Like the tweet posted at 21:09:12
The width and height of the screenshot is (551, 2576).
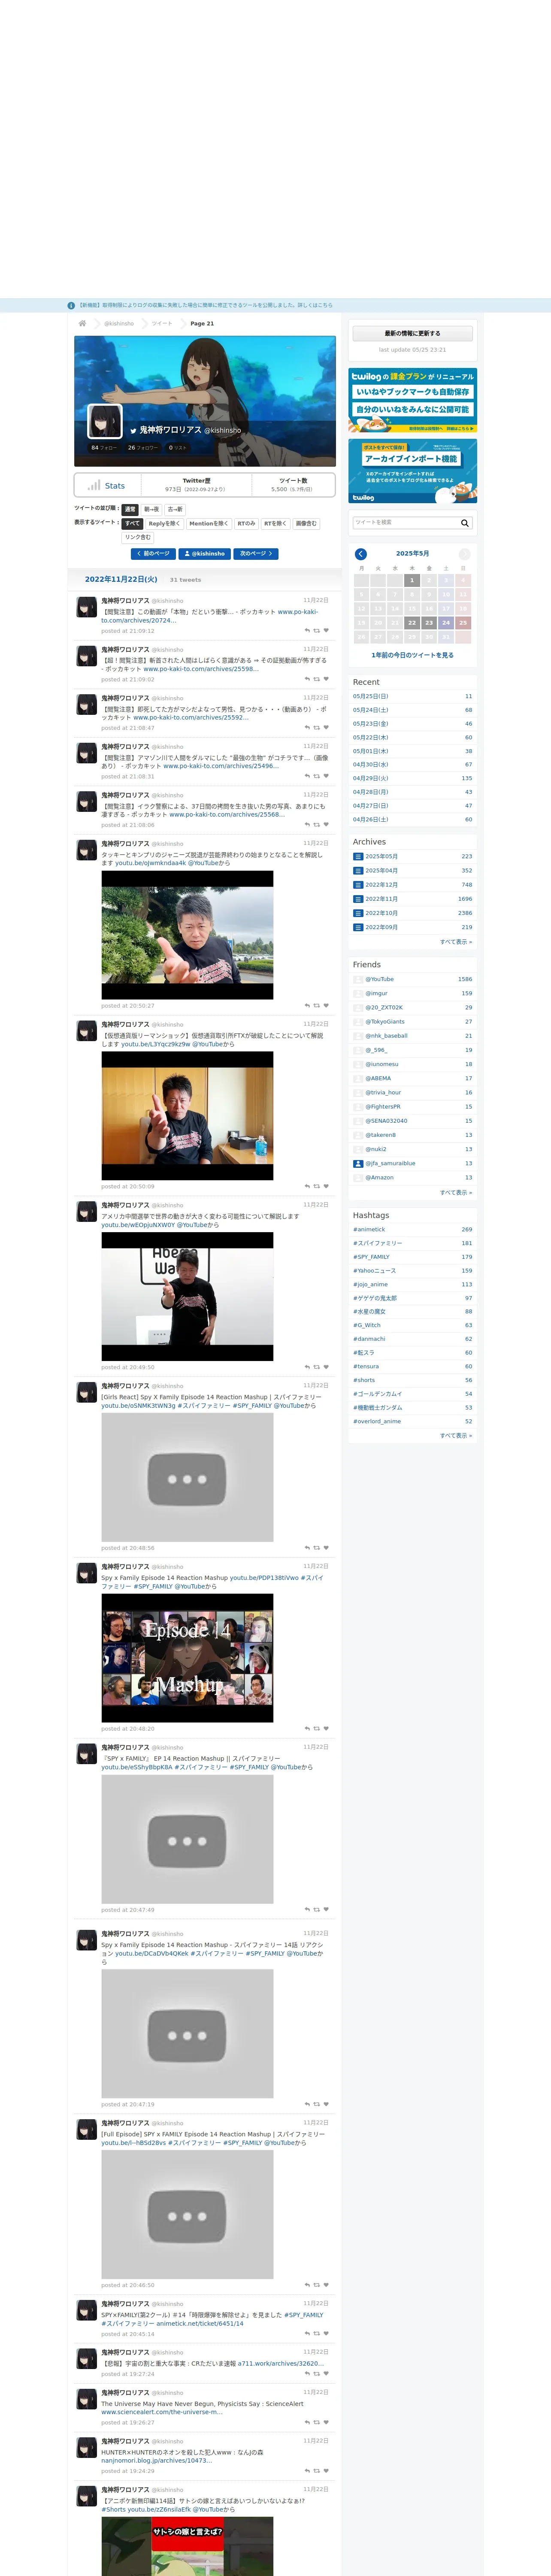click(326, 630)
